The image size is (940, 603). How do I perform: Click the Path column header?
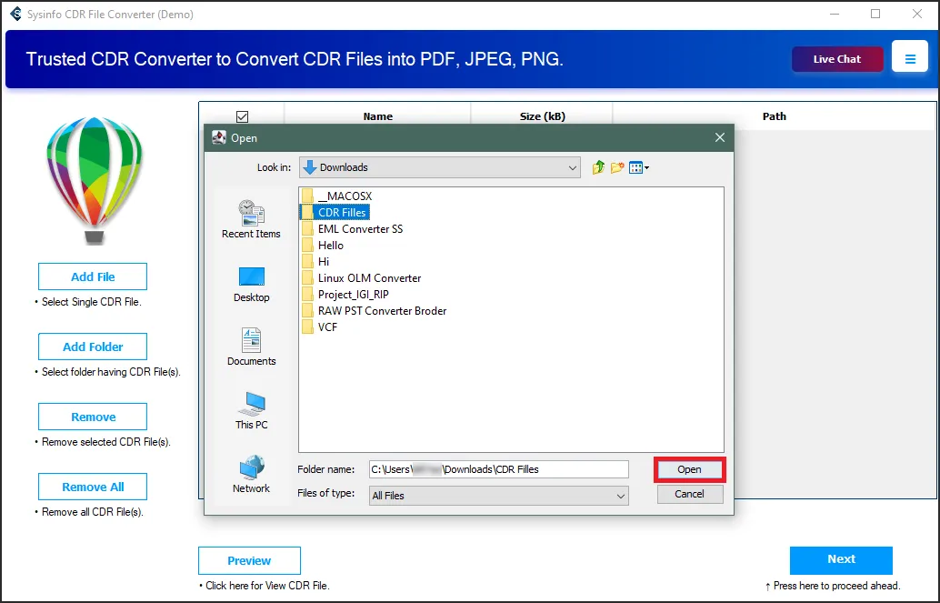pos(774,116)
